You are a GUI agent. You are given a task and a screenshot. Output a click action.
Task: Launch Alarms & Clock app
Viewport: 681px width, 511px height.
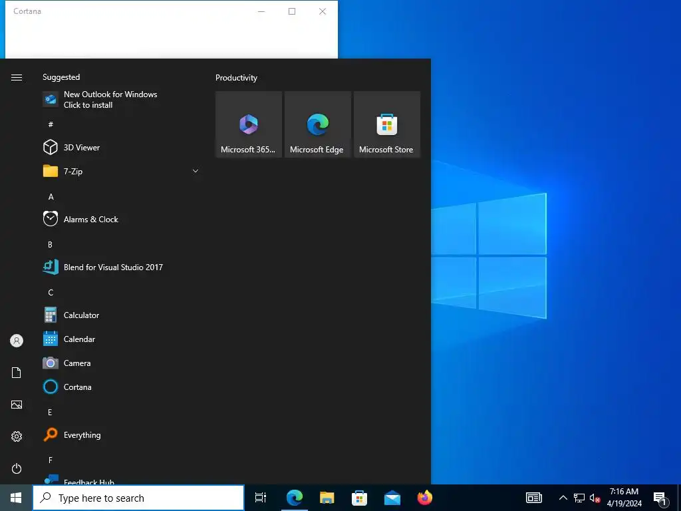click(121, 219)
